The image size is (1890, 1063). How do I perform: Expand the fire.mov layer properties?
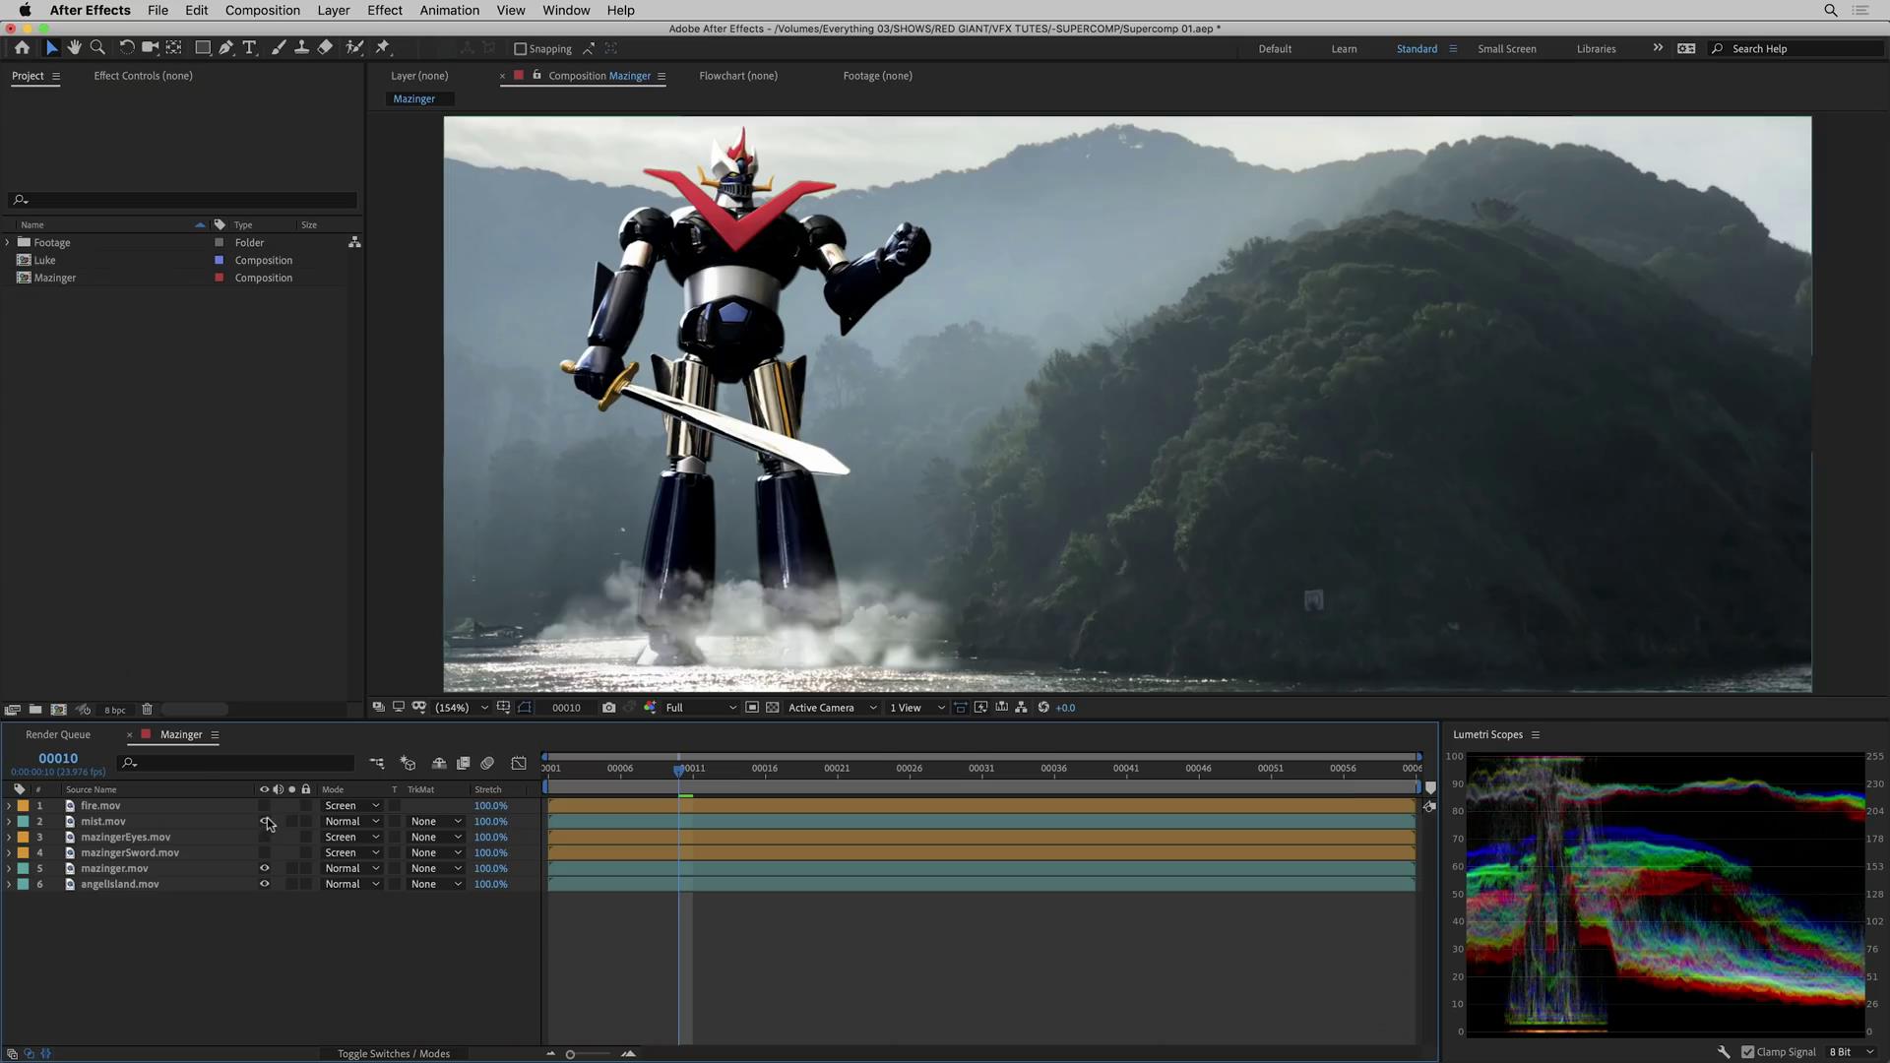pos(9,806)
